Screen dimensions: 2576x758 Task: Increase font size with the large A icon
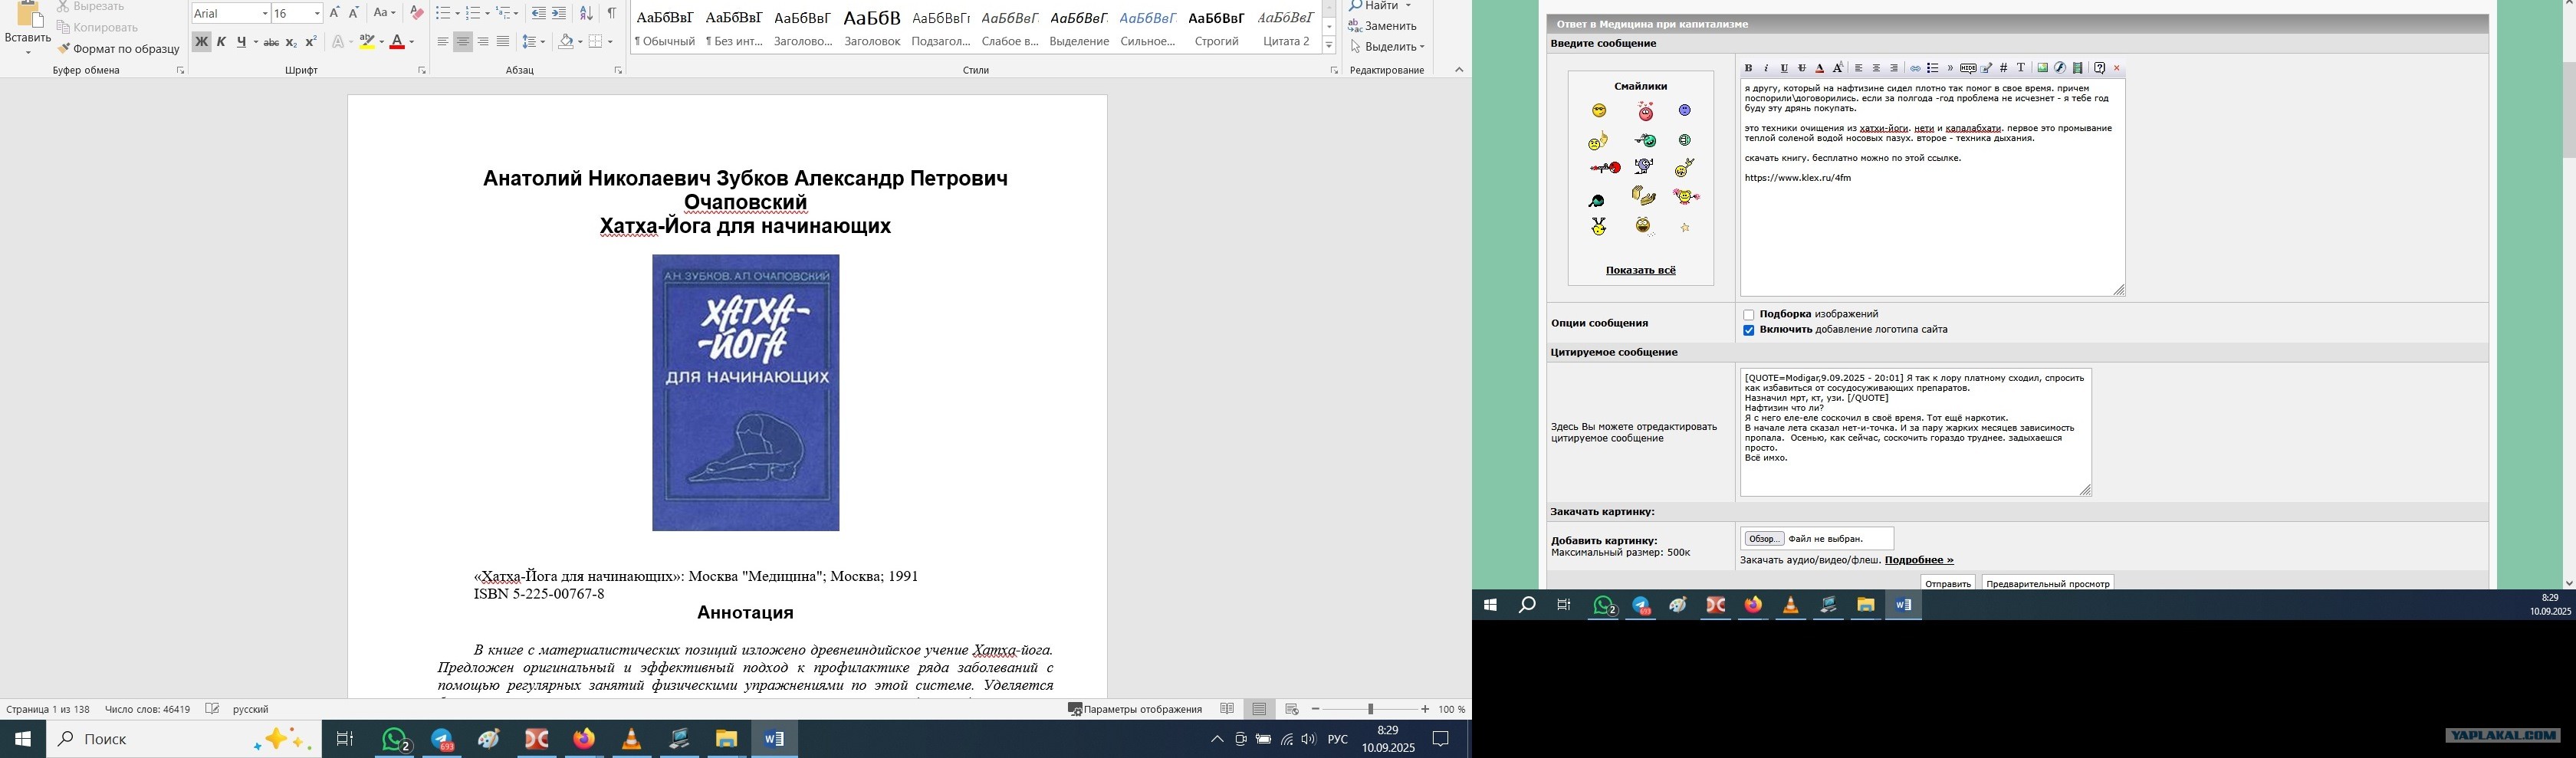click(334, 13)
